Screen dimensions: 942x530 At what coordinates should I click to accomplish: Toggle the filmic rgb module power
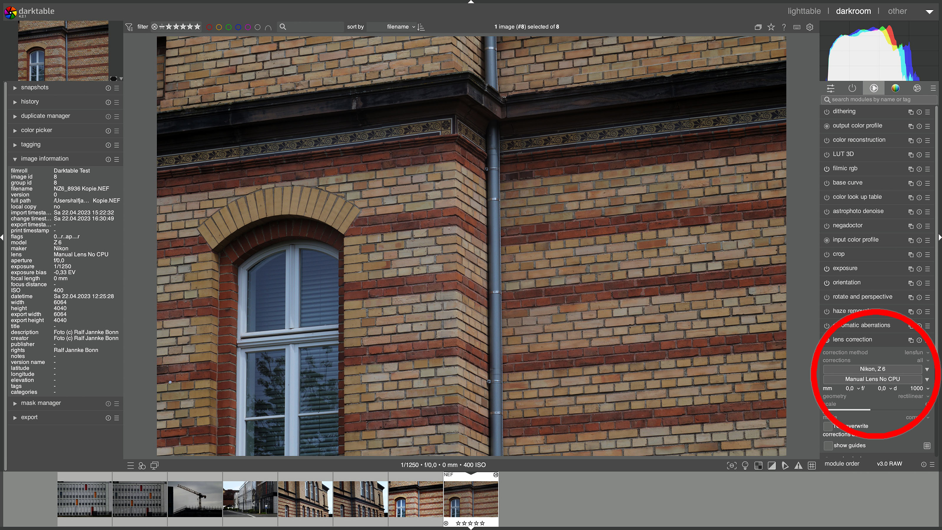click(826, 169)
